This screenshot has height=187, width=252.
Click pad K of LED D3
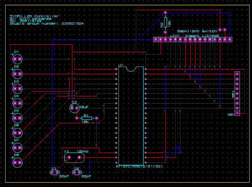click(20, 89)
